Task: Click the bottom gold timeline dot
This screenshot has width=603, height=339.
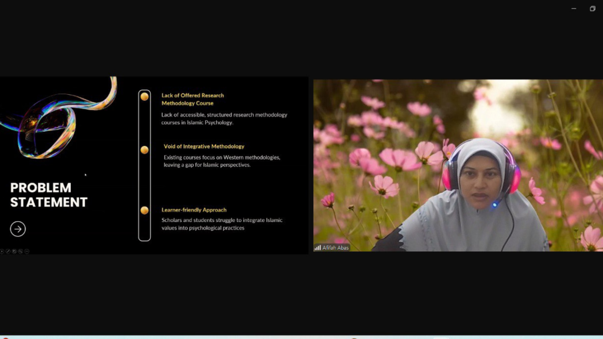Action: click(x=144, y=210)
